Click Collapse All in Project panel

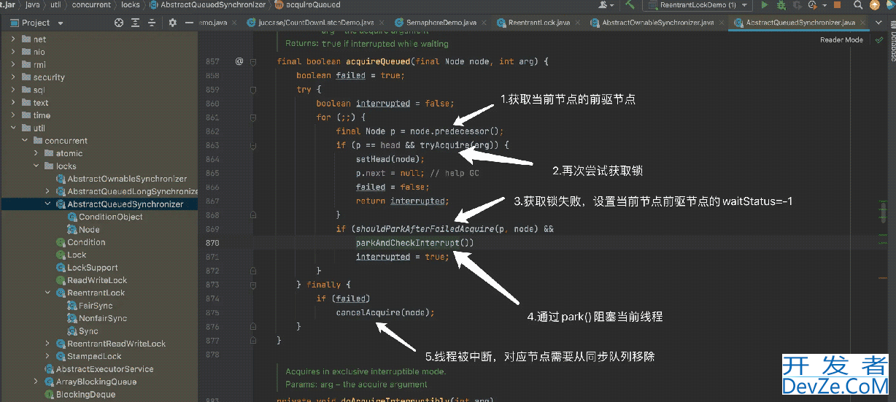(151, 23)
